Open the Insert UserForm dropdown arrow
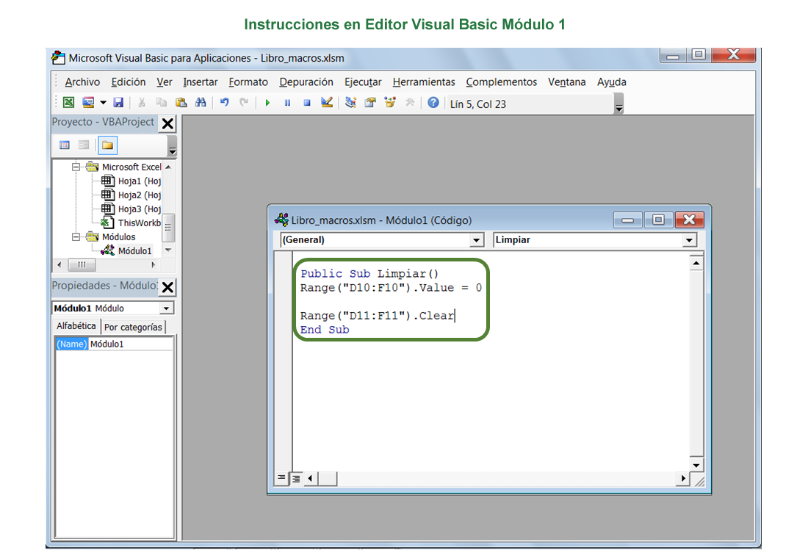The image size is (808, 553). click(x=103, y=103)
